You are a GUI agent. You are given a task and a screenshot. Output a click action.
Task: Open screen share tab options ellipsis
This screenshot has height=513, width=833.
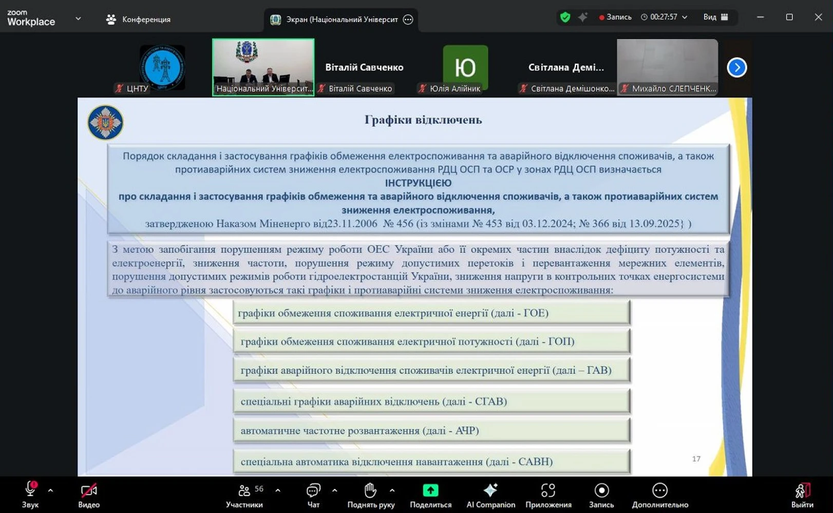point(408,19)
